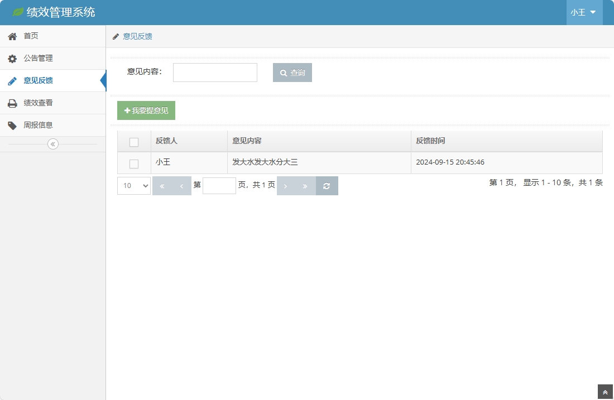Click the tag icon beside 周报信息
The height and width of the screenshot is (400, 614).
point(12,126)
